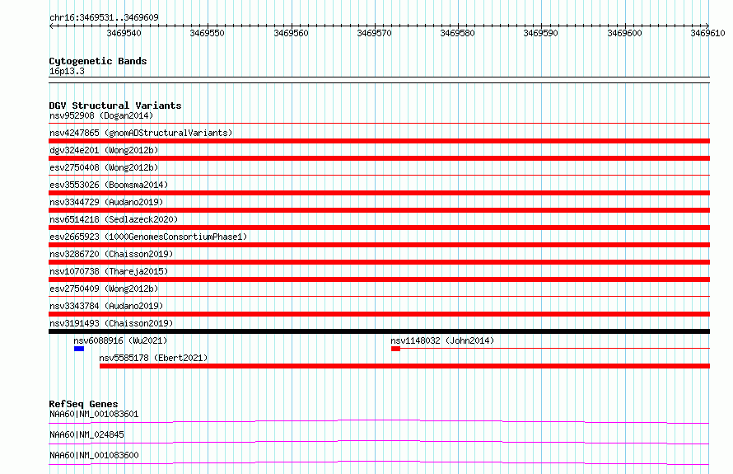Open the nsv3344729 (Audano2019) variant

pyautogui.click(x=106, y=202)
